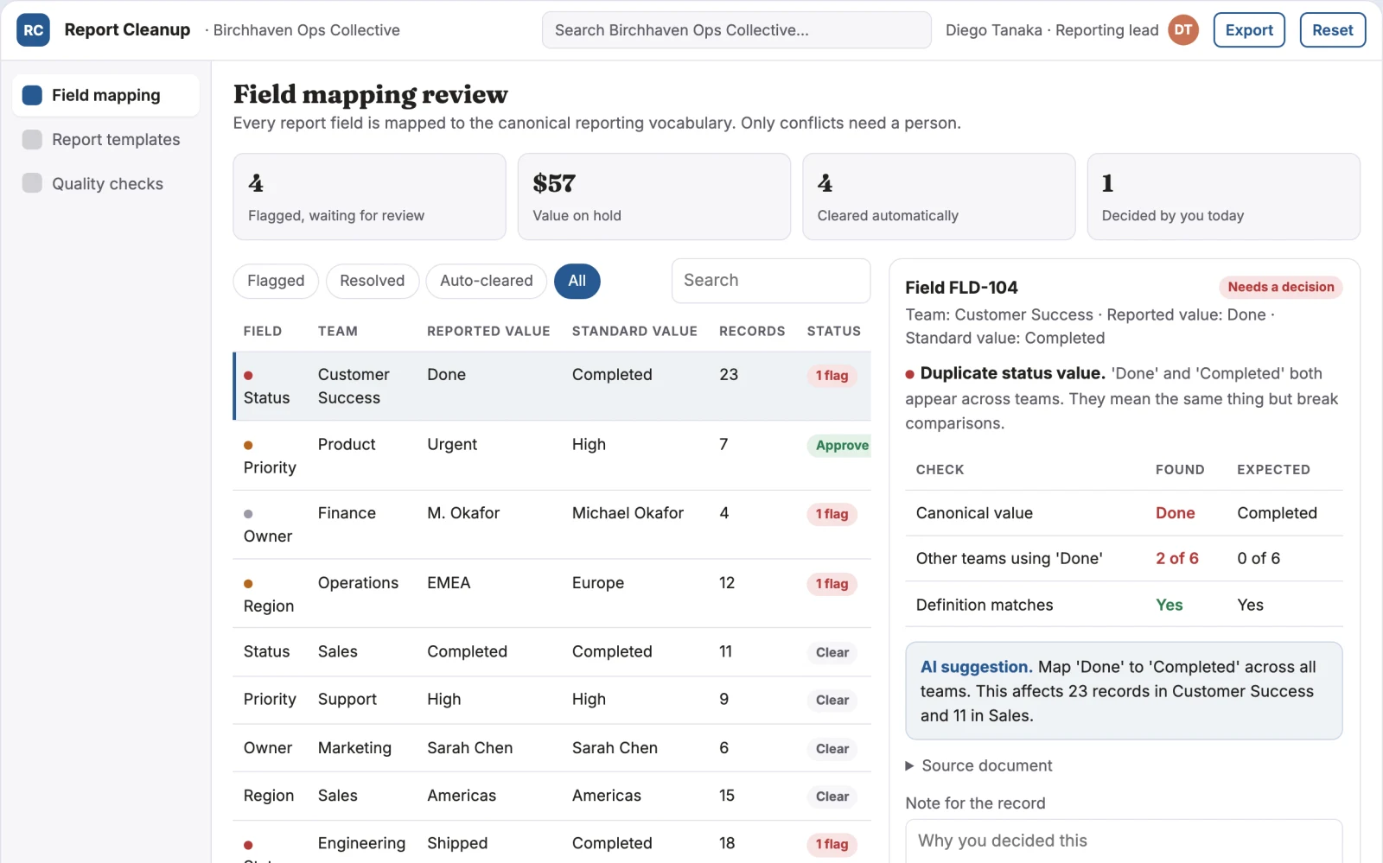Click the Reset button
The width and height of the screenshot is (1383, 863).
(x=1333, y=30)
